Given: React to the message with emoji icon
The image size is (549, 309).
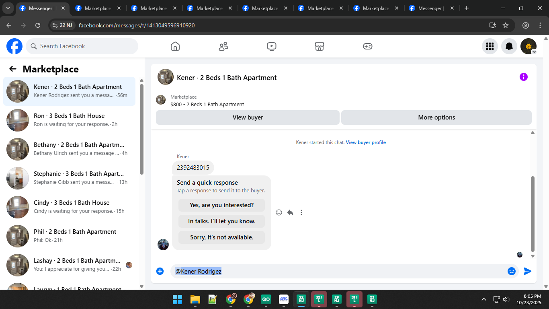Looking at the screenshot, I should 279,212.
